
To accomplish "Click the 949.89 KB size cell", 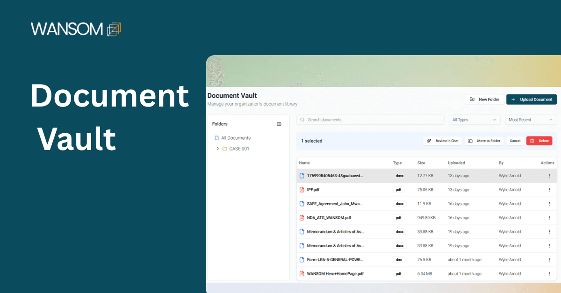I will (426, 218).
